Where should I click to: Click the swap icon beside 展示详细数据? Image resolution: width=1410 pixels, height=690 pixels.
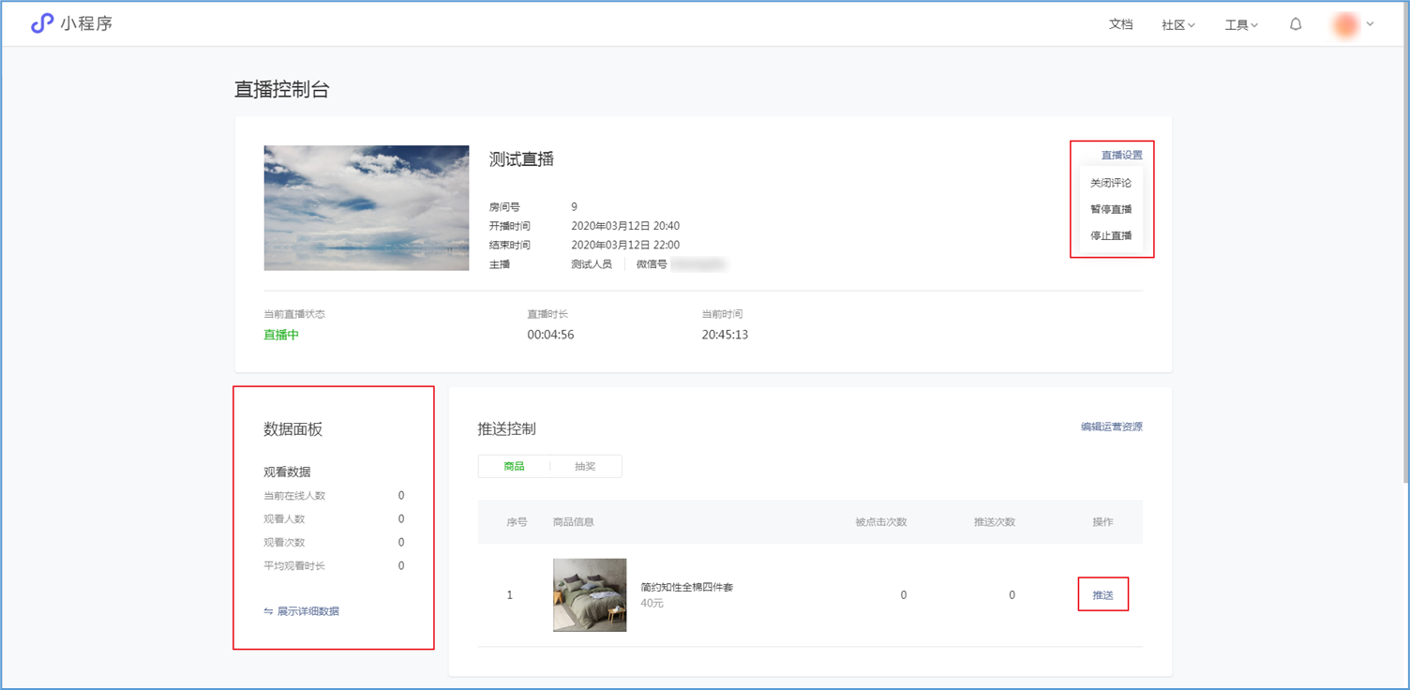pos(268,611)
